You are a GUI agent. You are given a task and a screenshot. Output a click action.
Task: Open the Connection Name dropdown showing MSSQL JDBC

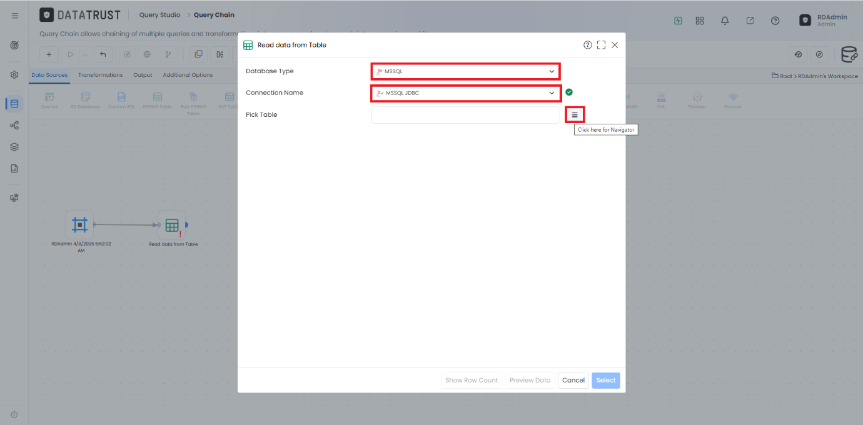(x=465, y=93)
